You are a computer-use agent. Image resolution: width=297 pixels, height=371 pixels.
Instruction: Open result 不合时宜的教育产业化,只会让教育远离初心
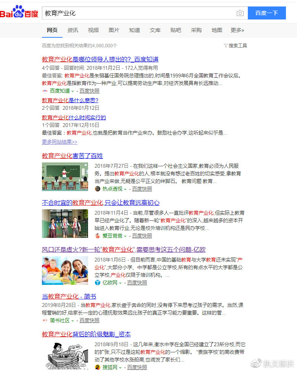(x=101, y=202)
